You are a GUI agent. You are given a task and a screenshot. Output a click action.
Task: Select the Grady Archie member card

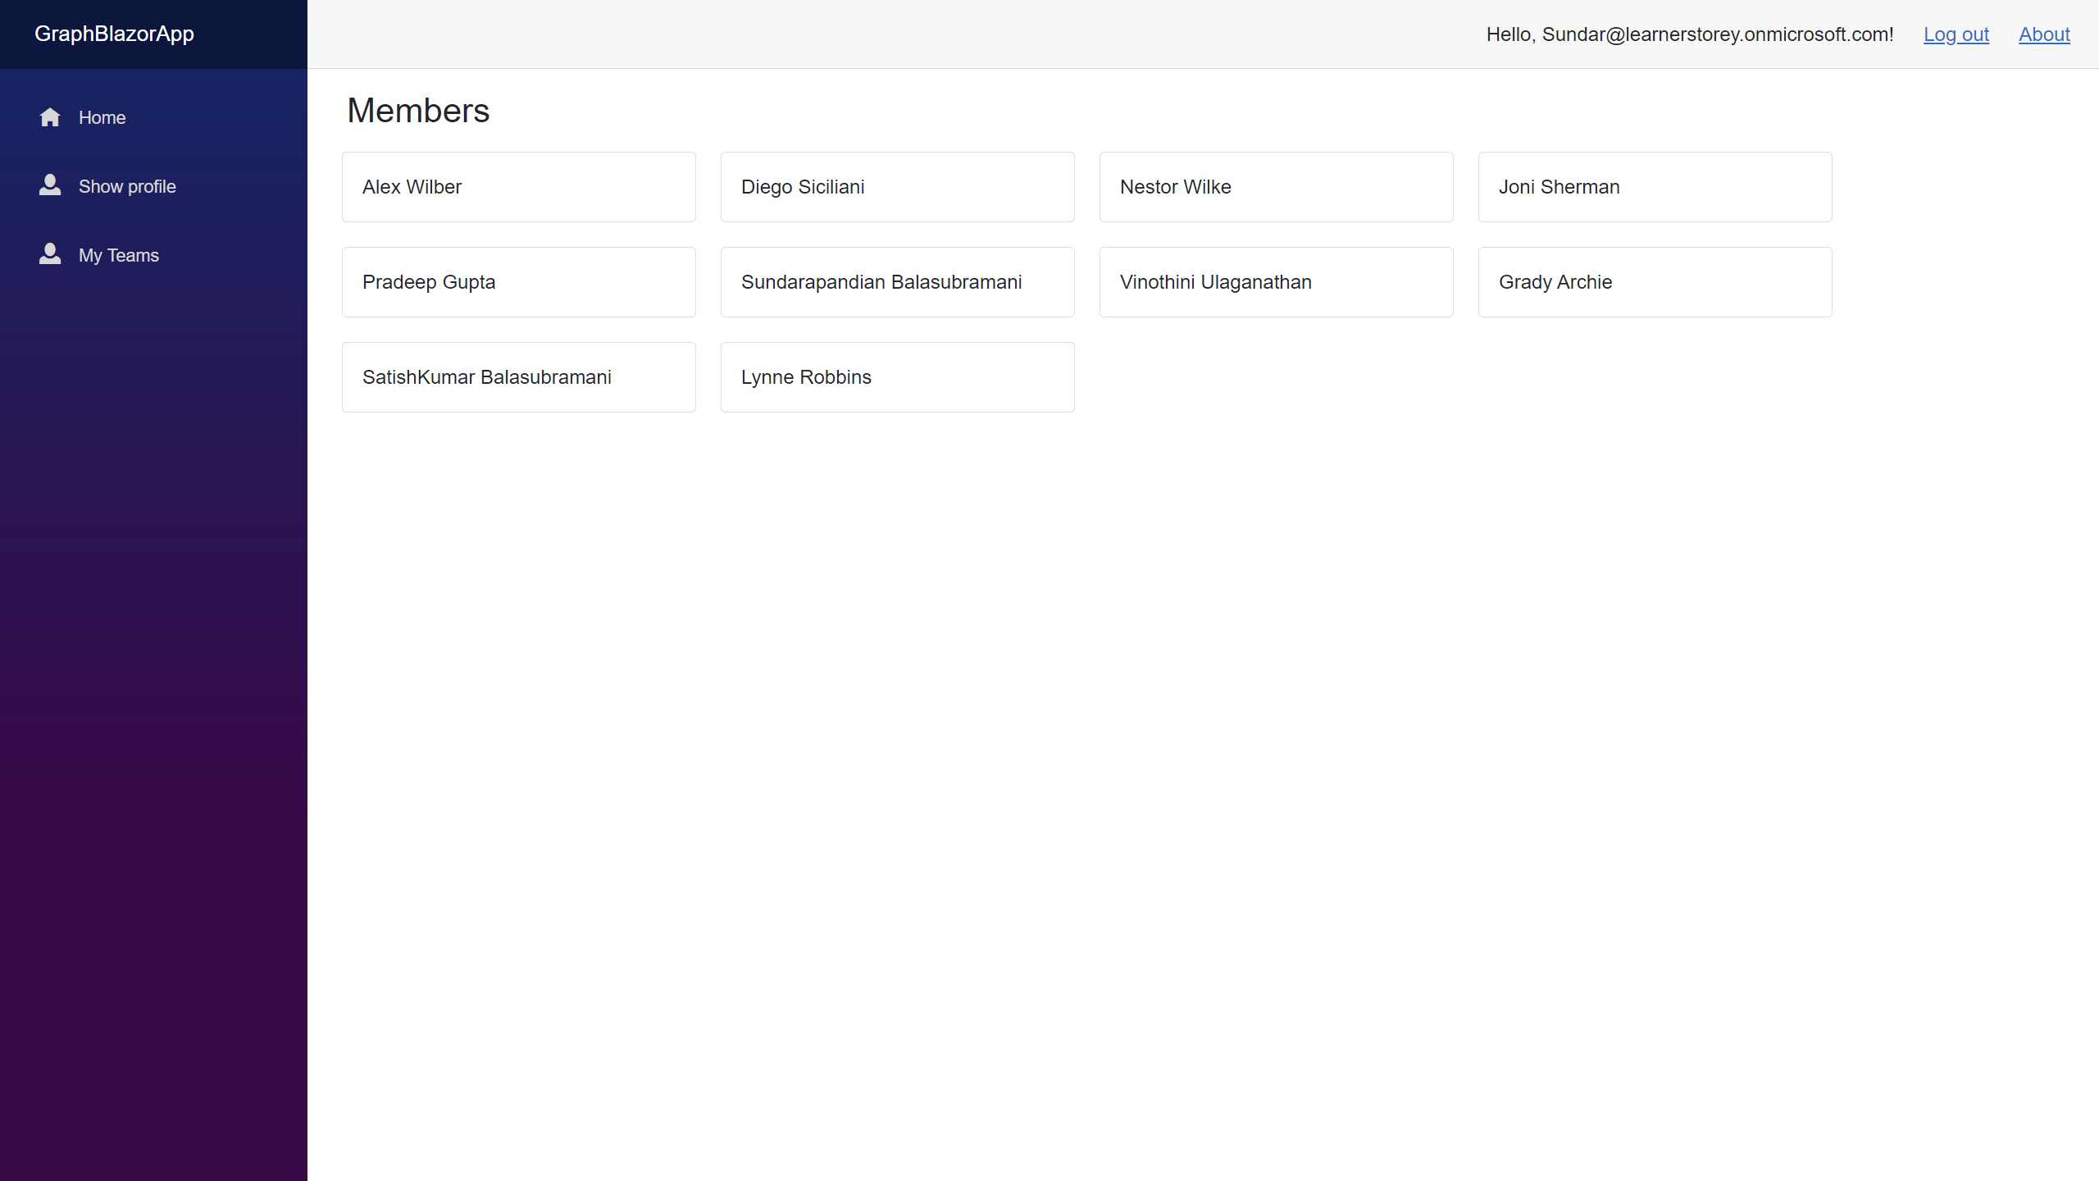(x=1655, y=282)
